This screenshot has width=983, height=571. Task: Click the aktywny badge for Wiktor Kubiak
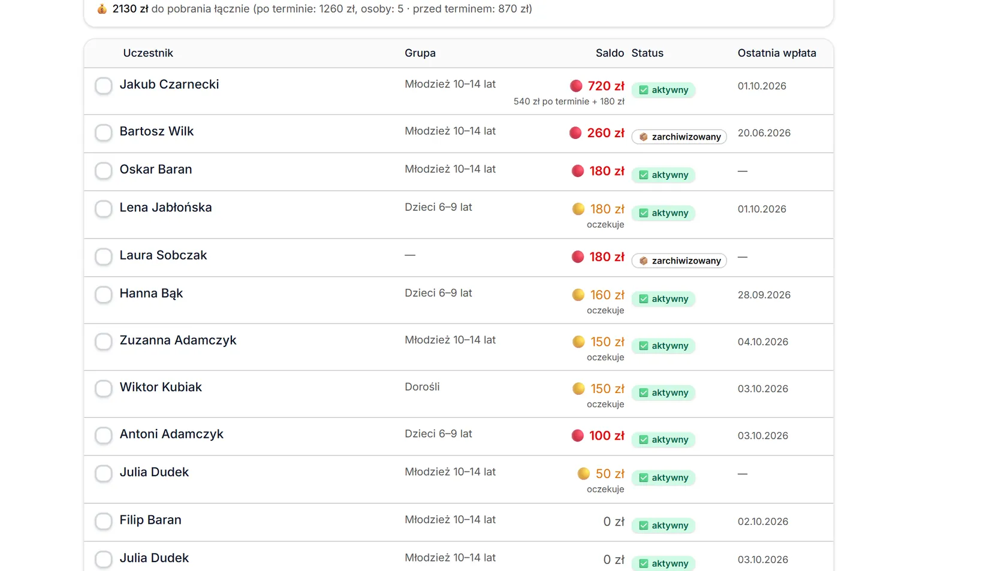[x=664, y=392]
